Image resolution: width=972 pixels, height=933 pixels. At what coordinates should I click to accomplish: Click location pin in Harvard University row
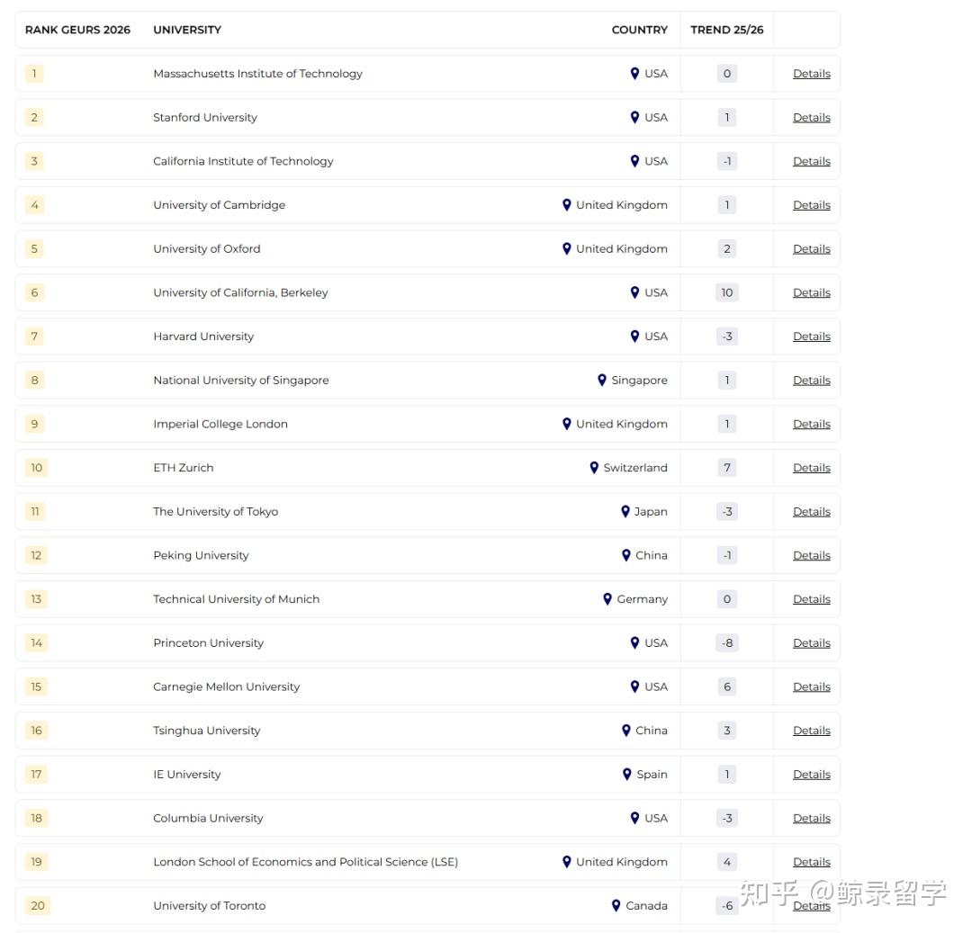tap(634, 336)
